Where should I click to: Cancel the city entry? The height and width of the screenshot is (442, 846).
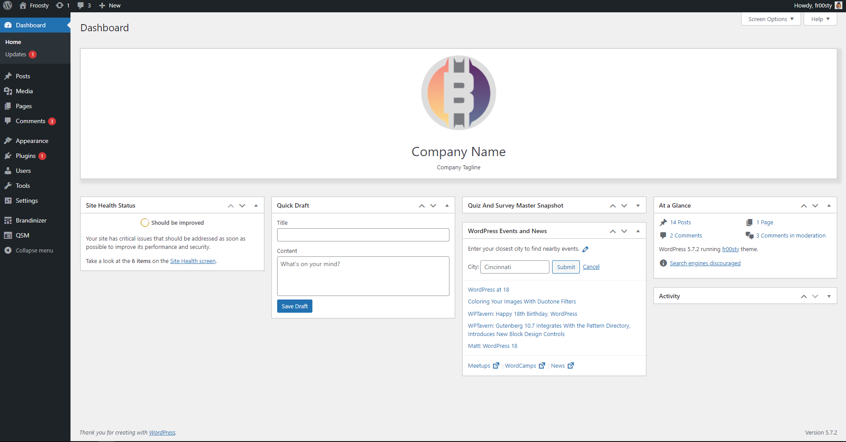591,267
